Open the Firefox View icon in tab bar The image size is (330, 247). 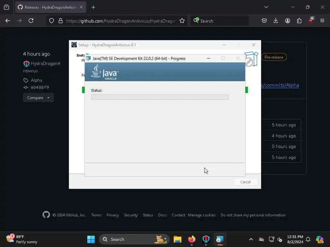[x=6, y=7]
